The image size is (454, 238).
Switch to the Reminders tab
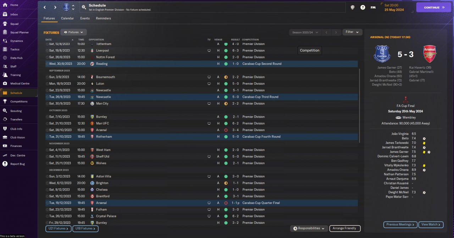[103, 18]
